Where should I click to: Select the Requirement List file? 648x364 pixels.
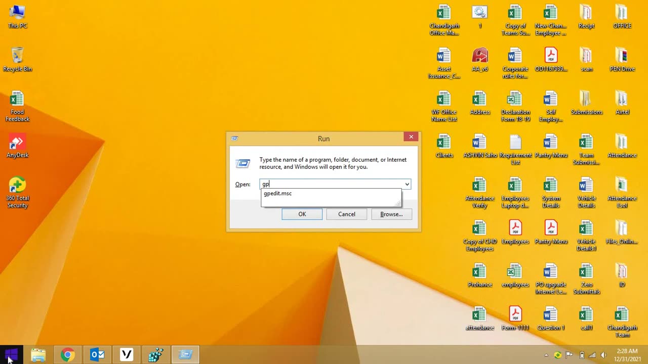click(x=515, y=150)
